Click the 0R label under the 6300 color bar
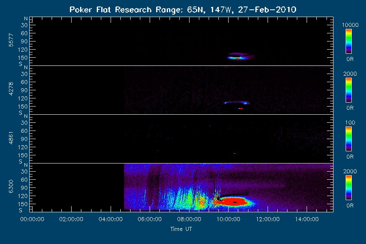Viewport: 366px width, 244px height. click(350, 206)
